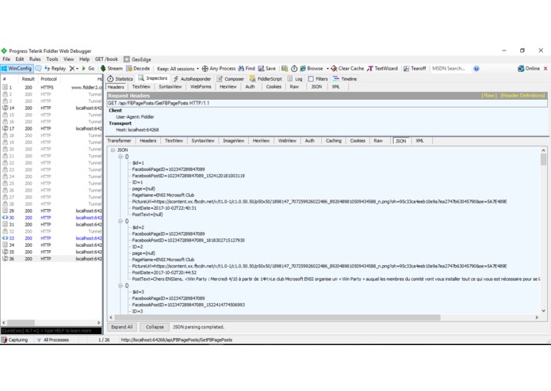Image resolution: width=551 pixels, height=391 pixels.
Task: Tick the Filters tab checkbox
Action: coord(311,79)
